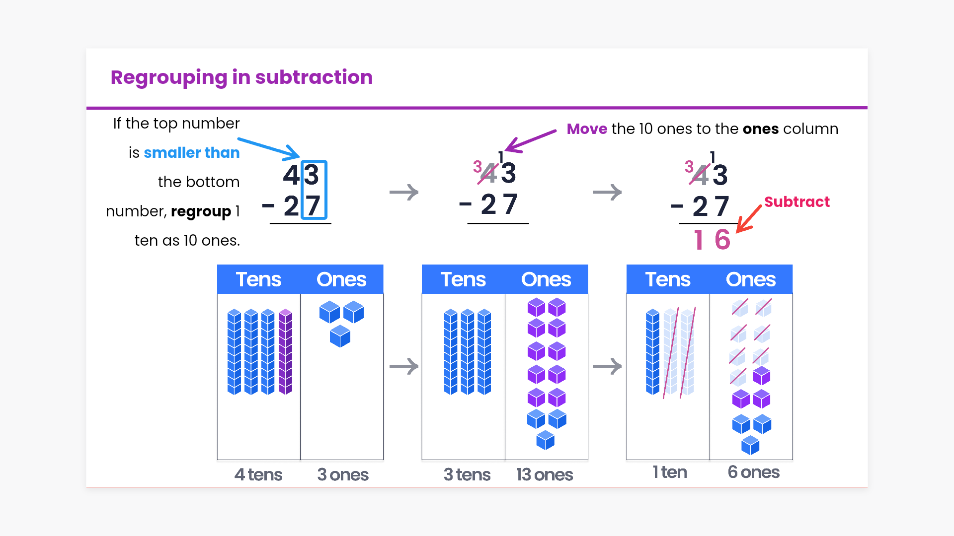Click gray arrow between first and second charts
954x536 pixels.
click(x=404, y=366)
